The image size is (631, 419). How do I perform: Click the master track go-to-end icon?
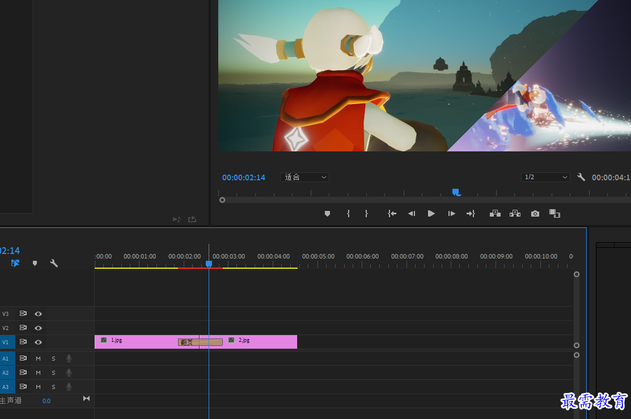[87, 399]
